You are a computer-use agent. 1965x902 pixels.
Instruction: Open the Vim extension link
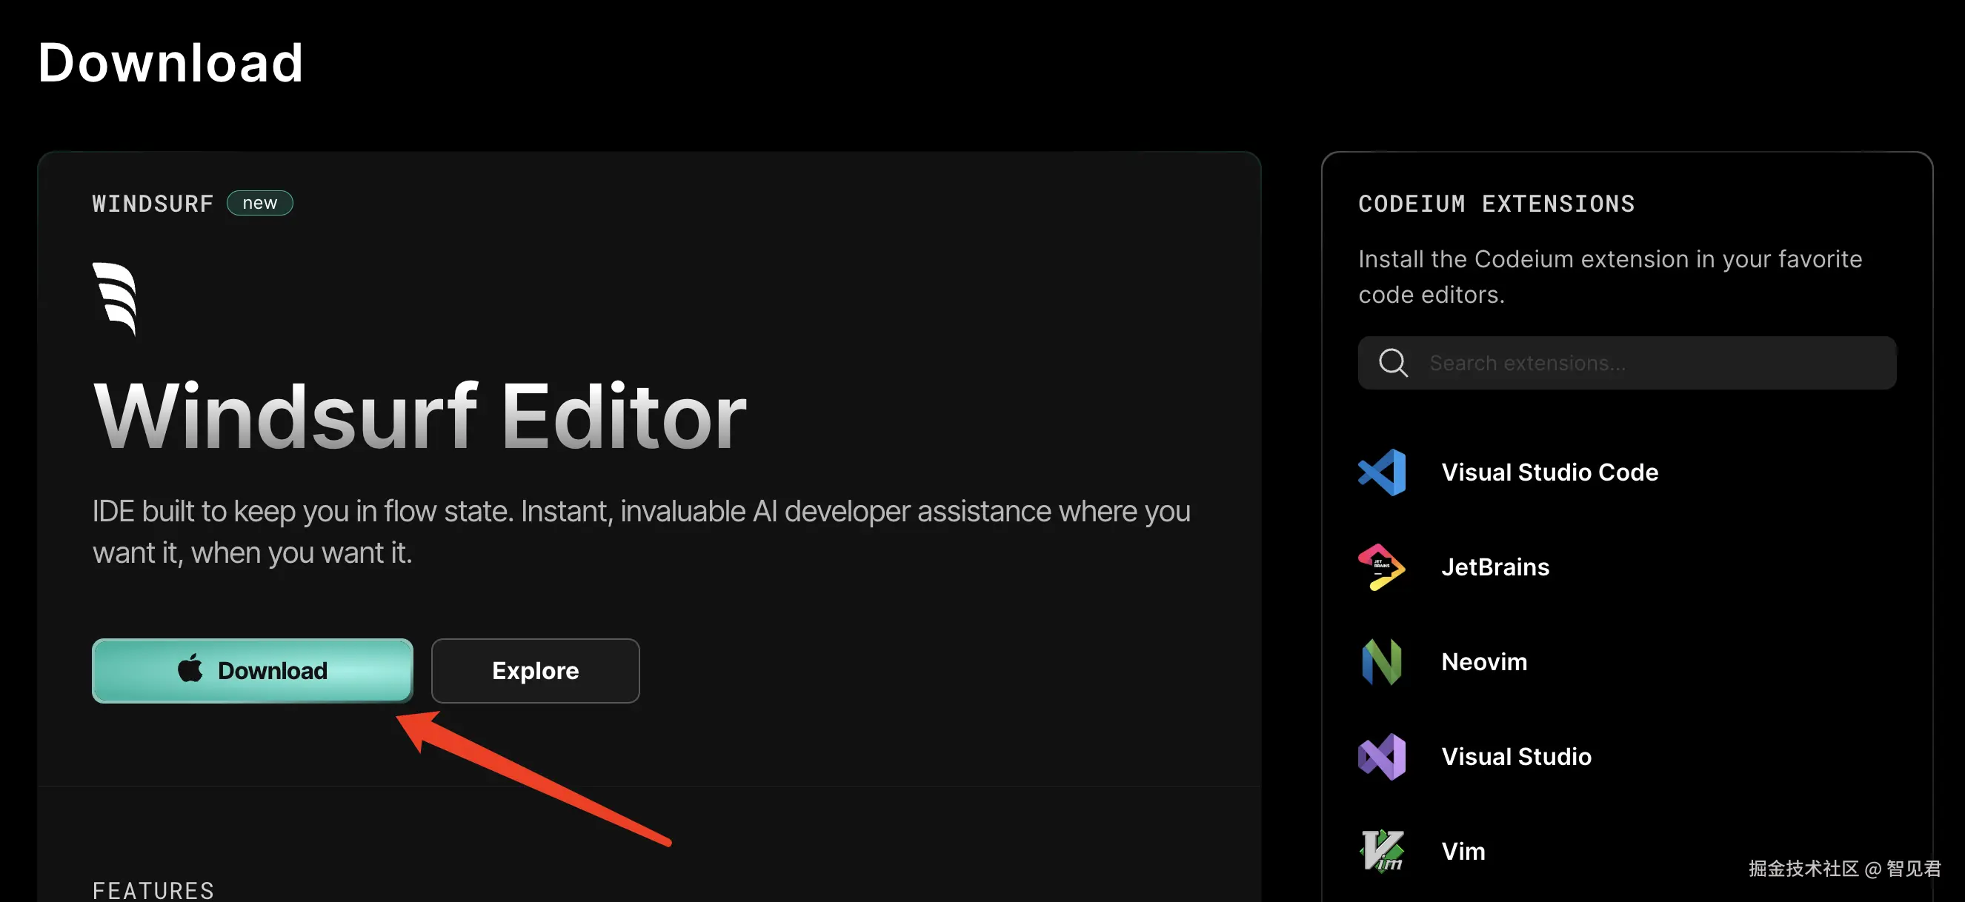coord(1463,851)
